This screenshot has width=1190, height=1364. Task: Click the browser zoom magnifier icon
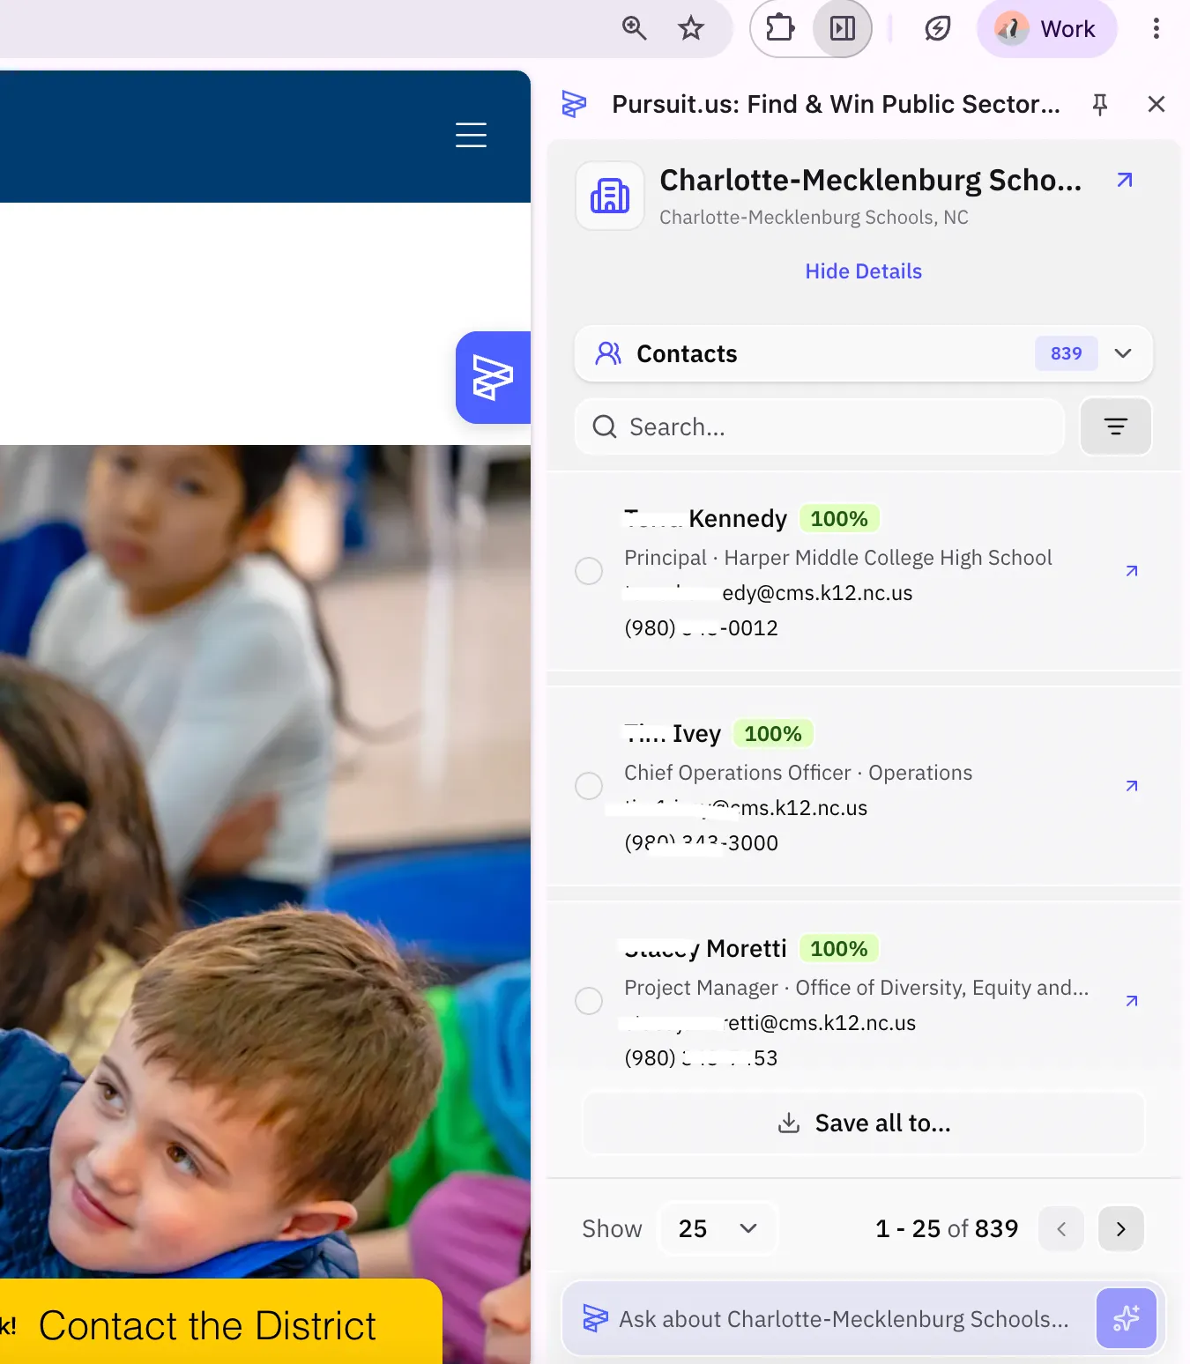tap(634, 28)
